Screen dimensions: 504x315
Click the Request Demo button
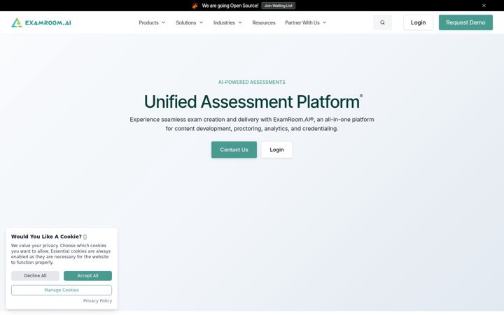(465, 22)
